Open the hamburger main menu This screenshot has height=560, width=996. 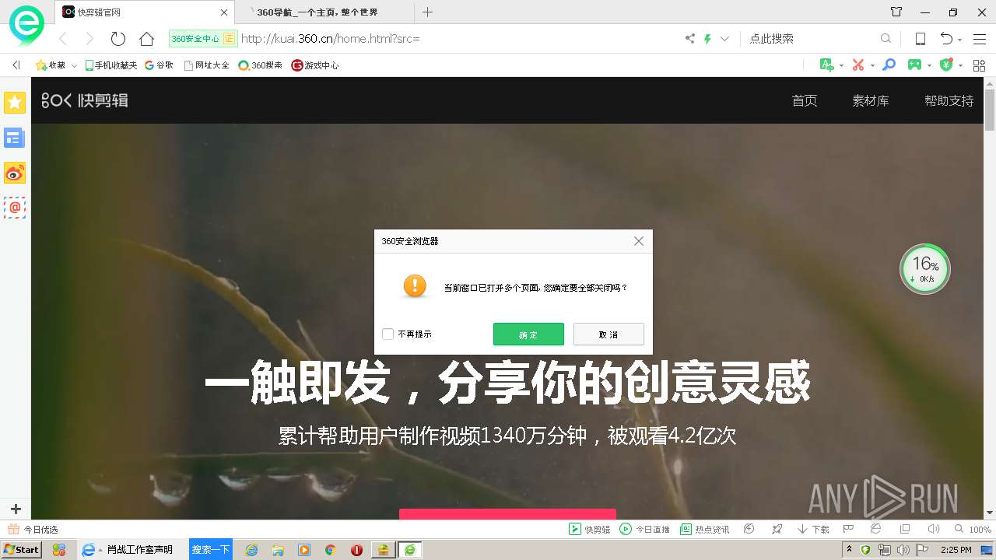tap(979, 38)
